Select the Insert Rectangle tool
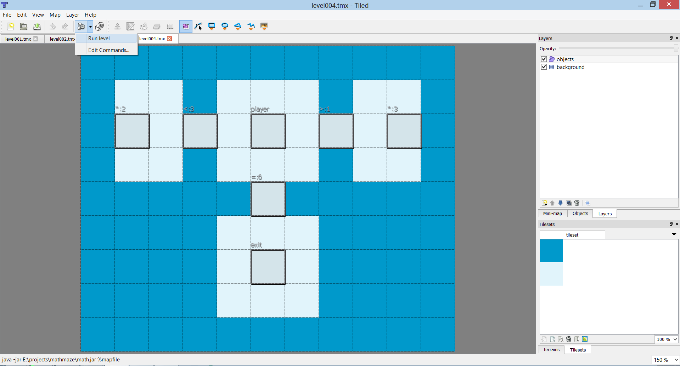 pos(212,26)
